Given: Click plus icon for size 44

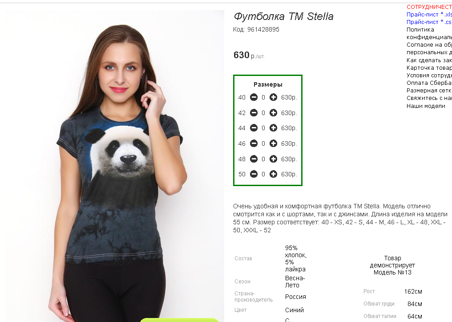Looking at the screenshot, I should pyautogui.click(x=273, y=128).
